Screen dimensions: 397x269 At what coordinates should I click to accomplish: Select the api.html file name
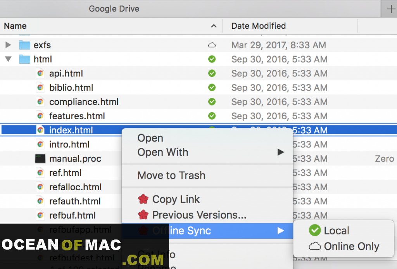coord(66,73)
